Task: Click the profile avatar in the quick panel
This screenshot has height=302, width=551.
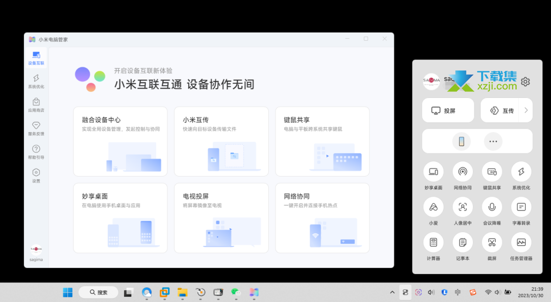Action: click(431, 82)
